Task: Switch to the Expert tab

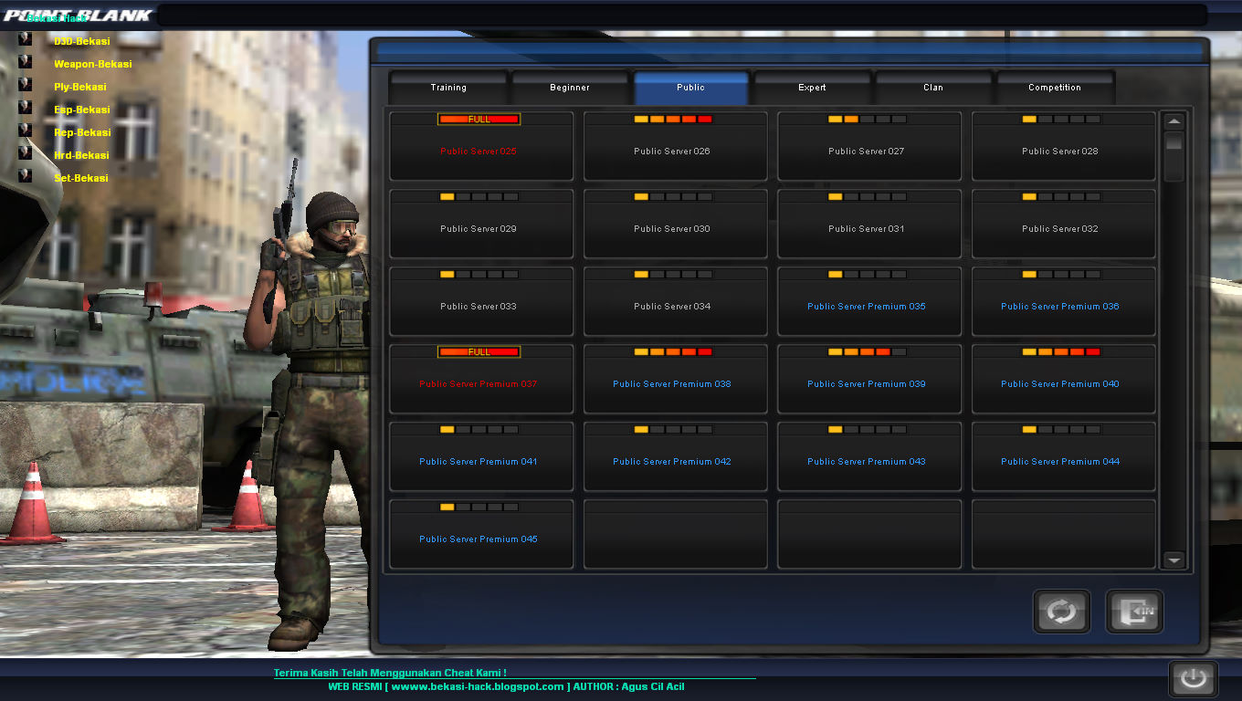Action: click(811, 88)
